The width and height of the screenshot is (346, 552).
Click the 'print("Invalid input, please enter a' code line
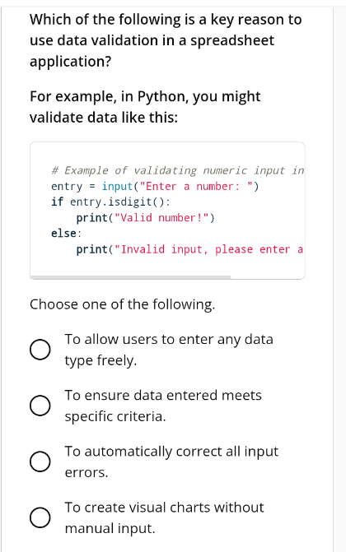coord(189,249)
